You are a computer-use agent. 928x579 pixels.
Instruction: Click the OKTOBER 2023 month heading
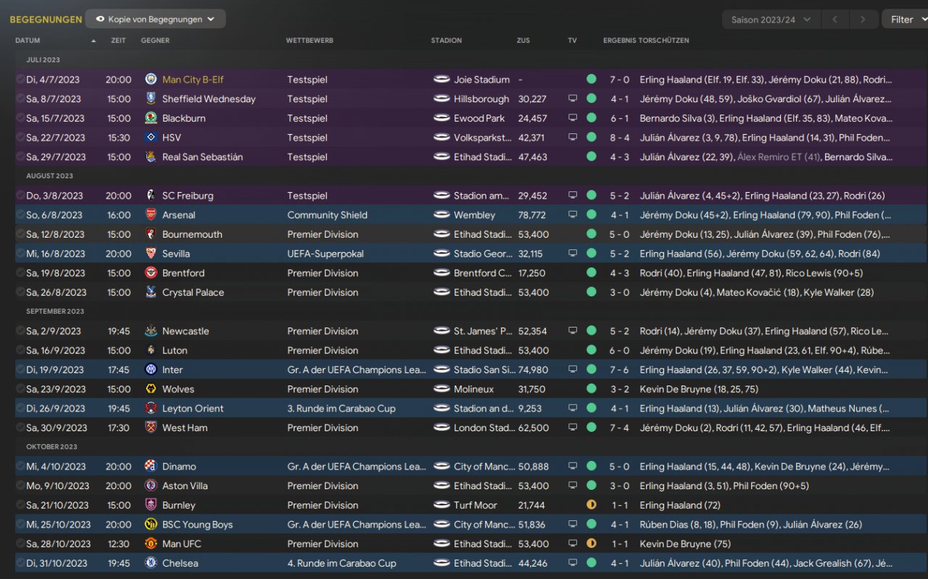pos(51,447)
